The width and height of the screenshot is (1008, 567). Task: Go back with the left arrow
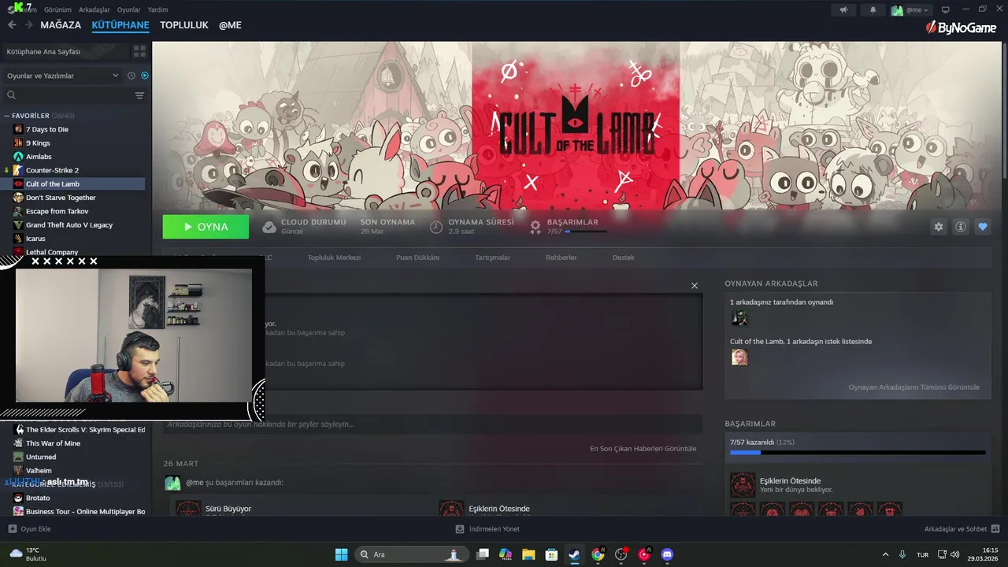tap(12, 25)
